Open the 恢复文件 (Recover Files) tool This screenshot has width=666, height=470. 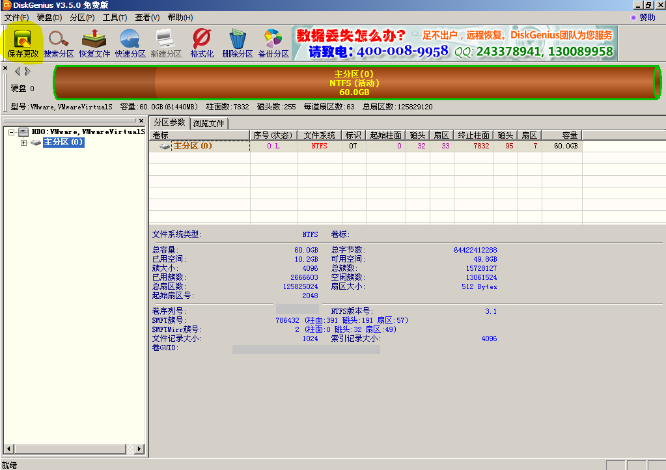(94, 43)
